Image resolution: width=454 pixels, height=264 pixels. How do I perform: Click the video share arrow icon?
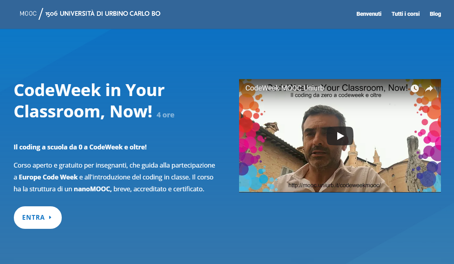tap(429, 89)
